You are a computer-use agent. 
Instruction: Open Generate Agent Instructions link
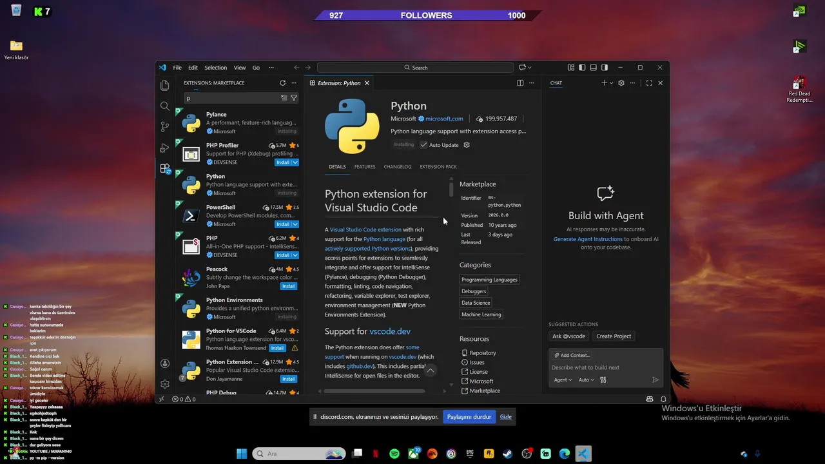point(588,239)
